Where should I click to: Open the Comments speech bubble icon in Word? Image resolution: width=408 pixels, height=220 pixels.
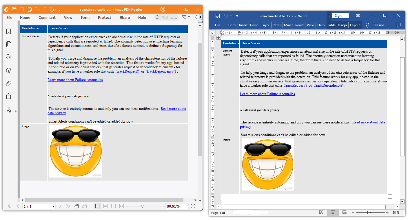point(398,25)
